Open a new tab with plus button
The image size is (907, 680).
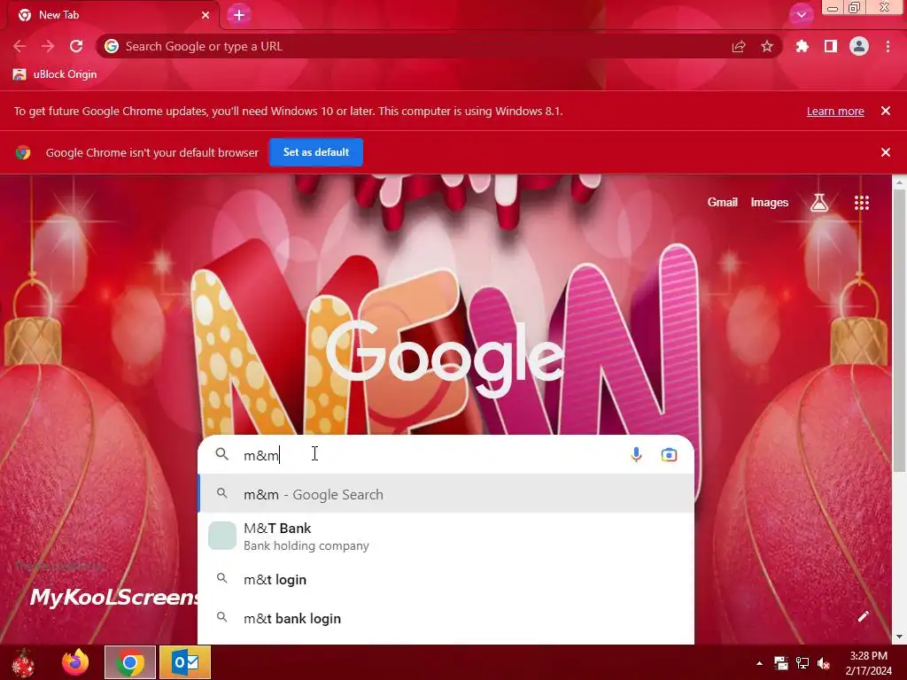(x=239, y=15)
